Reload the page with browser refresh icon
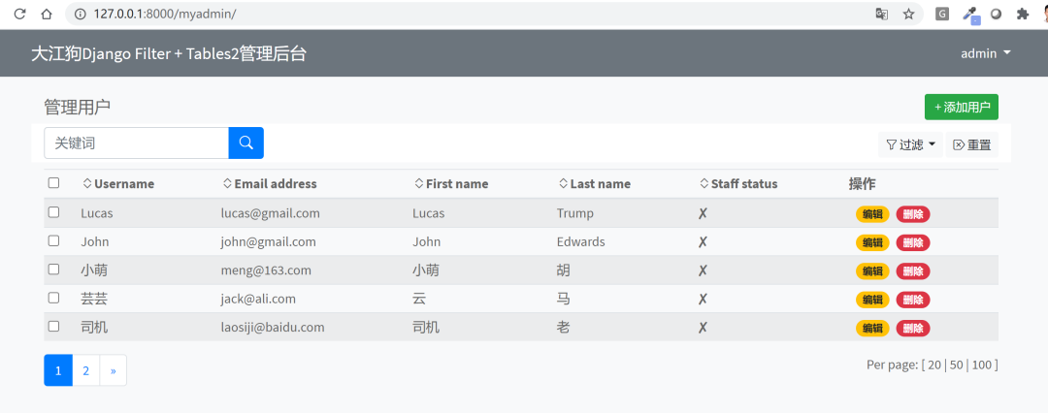 pos(19,14)
